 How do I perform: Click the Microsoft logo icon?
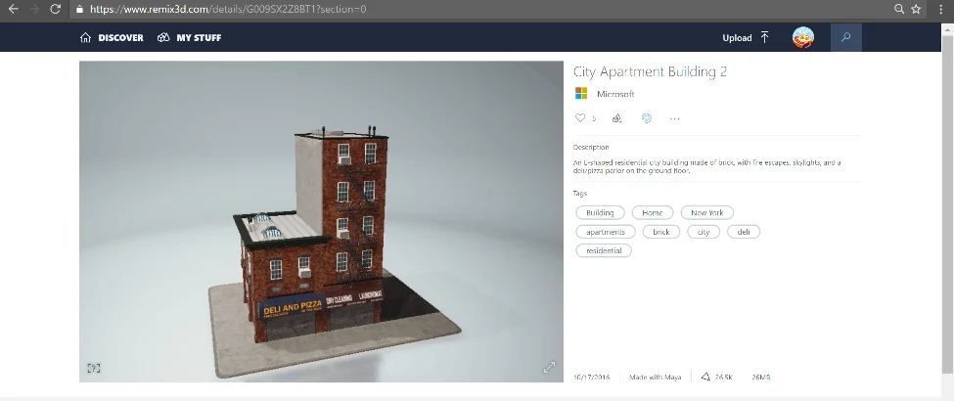point(581,94)
